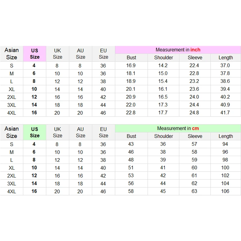Click the Sleeve header in cm table

(x=195, y=136)
